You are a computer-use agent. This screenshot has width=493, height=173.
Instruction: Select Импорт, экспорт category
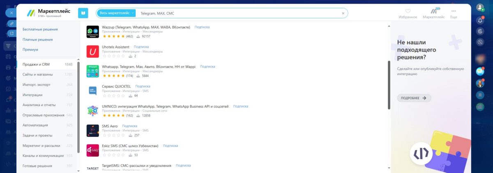[x=47, y=84]
